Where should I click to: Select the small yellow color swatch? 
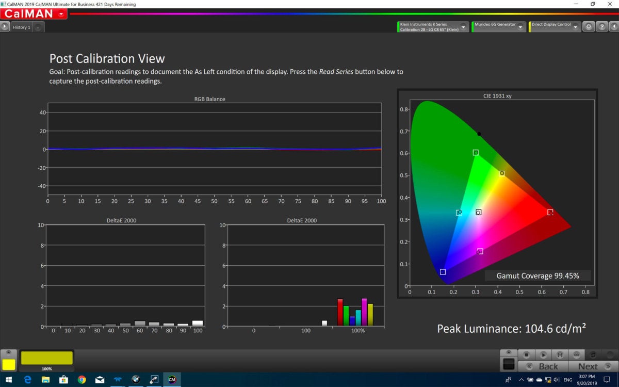[9, 364]
